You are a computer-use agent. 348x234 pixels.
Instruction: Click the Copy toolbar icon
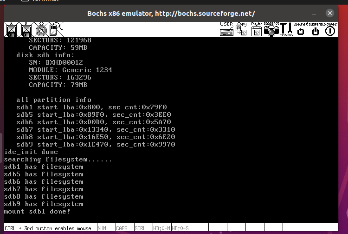tap(241, 29)
